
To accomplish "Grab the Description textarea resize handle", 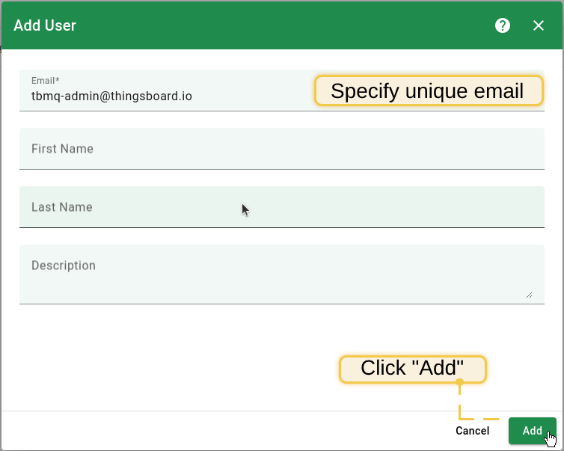I will [529, 295].
